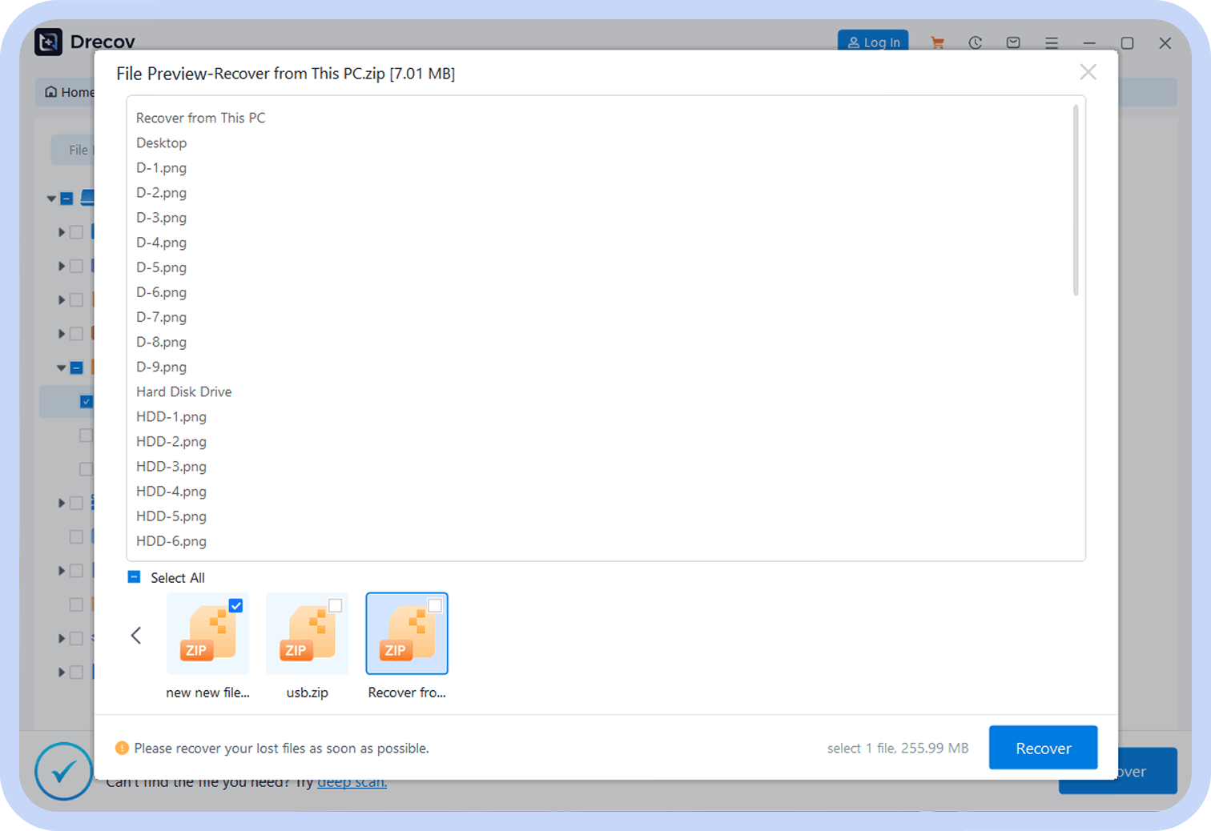The image size is (1211, 831).
Task: Open the hamburger menu icon
Action: (1052, 42)
